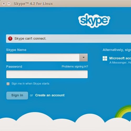The image size is (131, 131).
Task: Click the Skype can't connect message
Action: [x=30, y=39]
